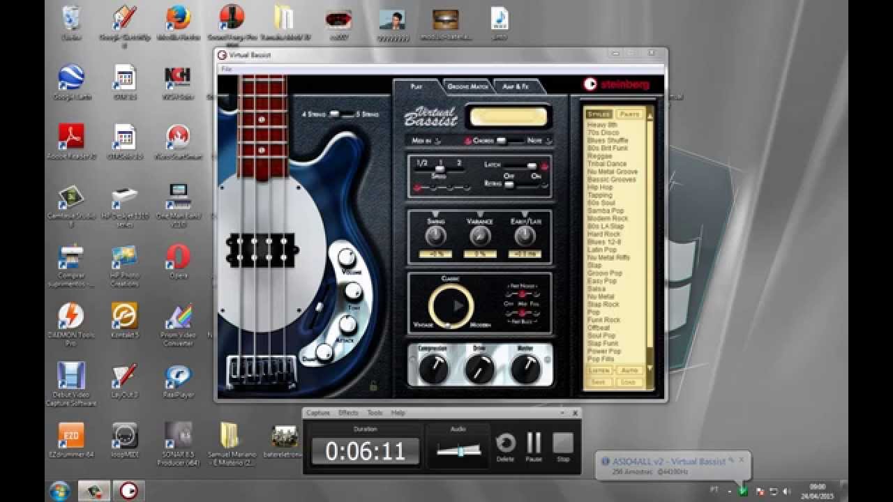Open the Capture menu in the recorder window
This screenshot has width=893, height=502.
click(x=318, y=413)
